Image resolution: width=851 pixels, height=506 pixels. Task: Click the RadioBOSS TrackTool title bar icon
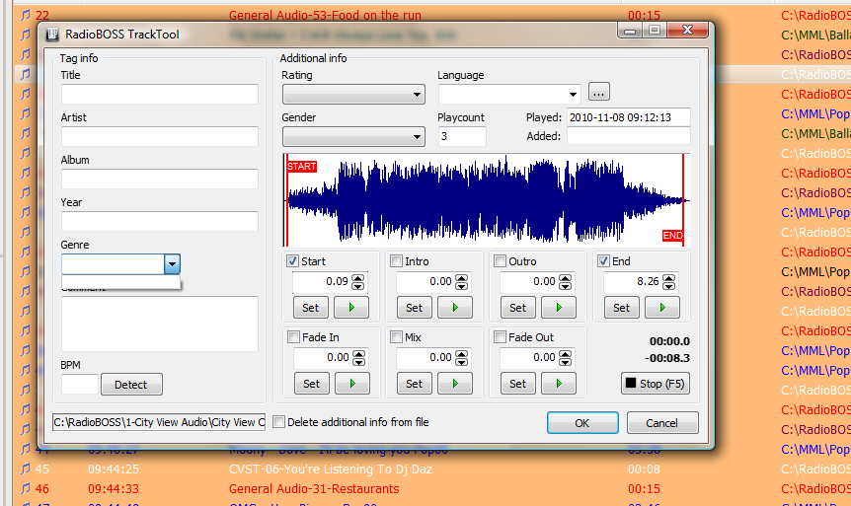pyautogui.click(x=52, y=35)
